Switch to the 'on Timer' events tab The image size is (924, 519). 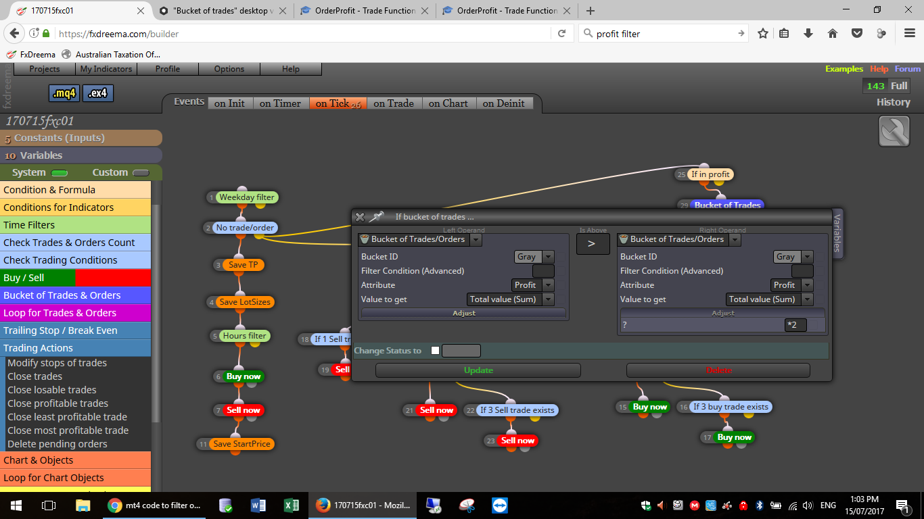click(x=280, y=103)
